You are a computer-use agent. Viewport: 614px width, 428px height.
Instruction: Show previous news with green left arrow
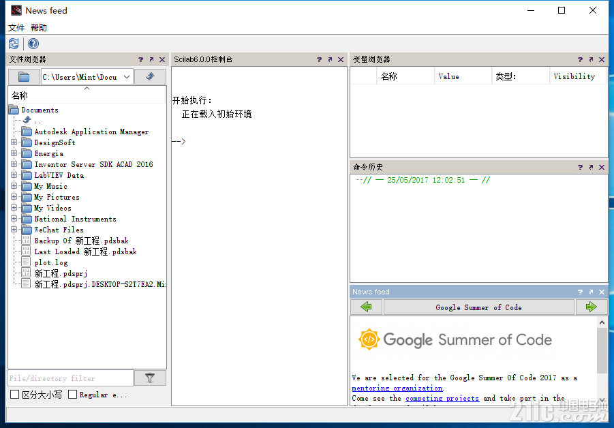(366, 307)
